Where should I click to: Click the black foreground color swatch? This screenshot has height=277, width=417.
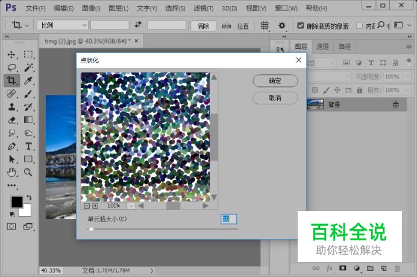pyautogui.click(x=17, y=202)
